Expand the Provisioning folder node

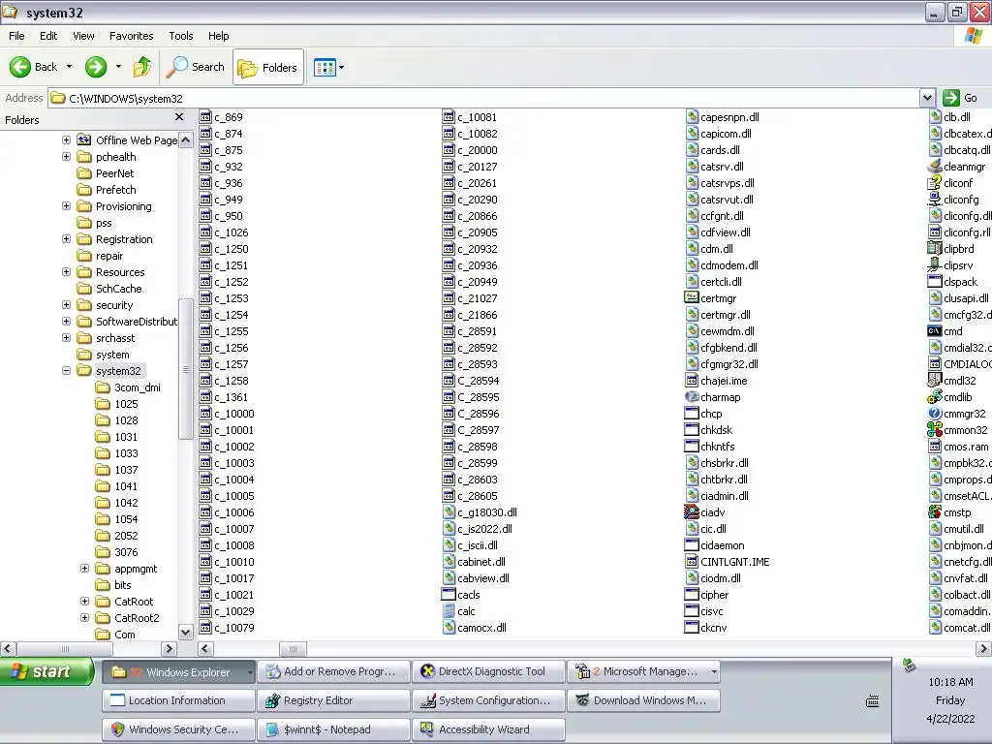click(x=67, y=205)
